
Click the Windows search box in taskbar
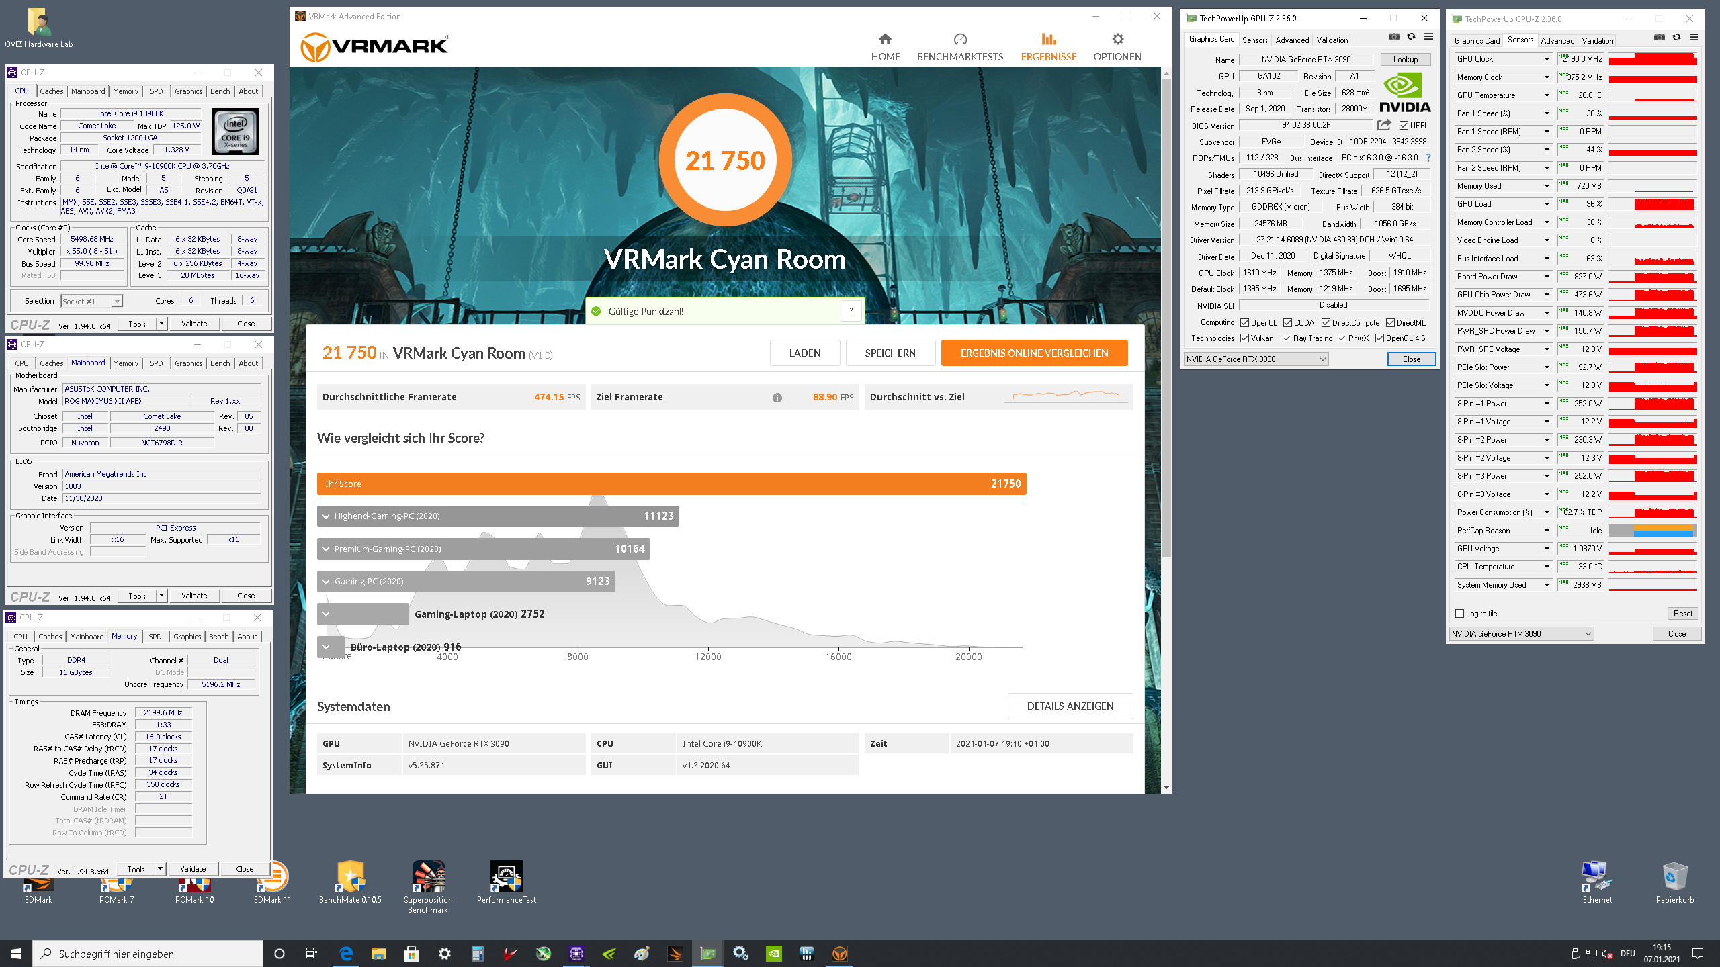(x=148, y=954)
